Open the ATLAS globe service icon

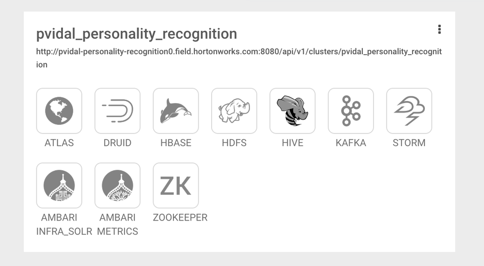(59, 111)
